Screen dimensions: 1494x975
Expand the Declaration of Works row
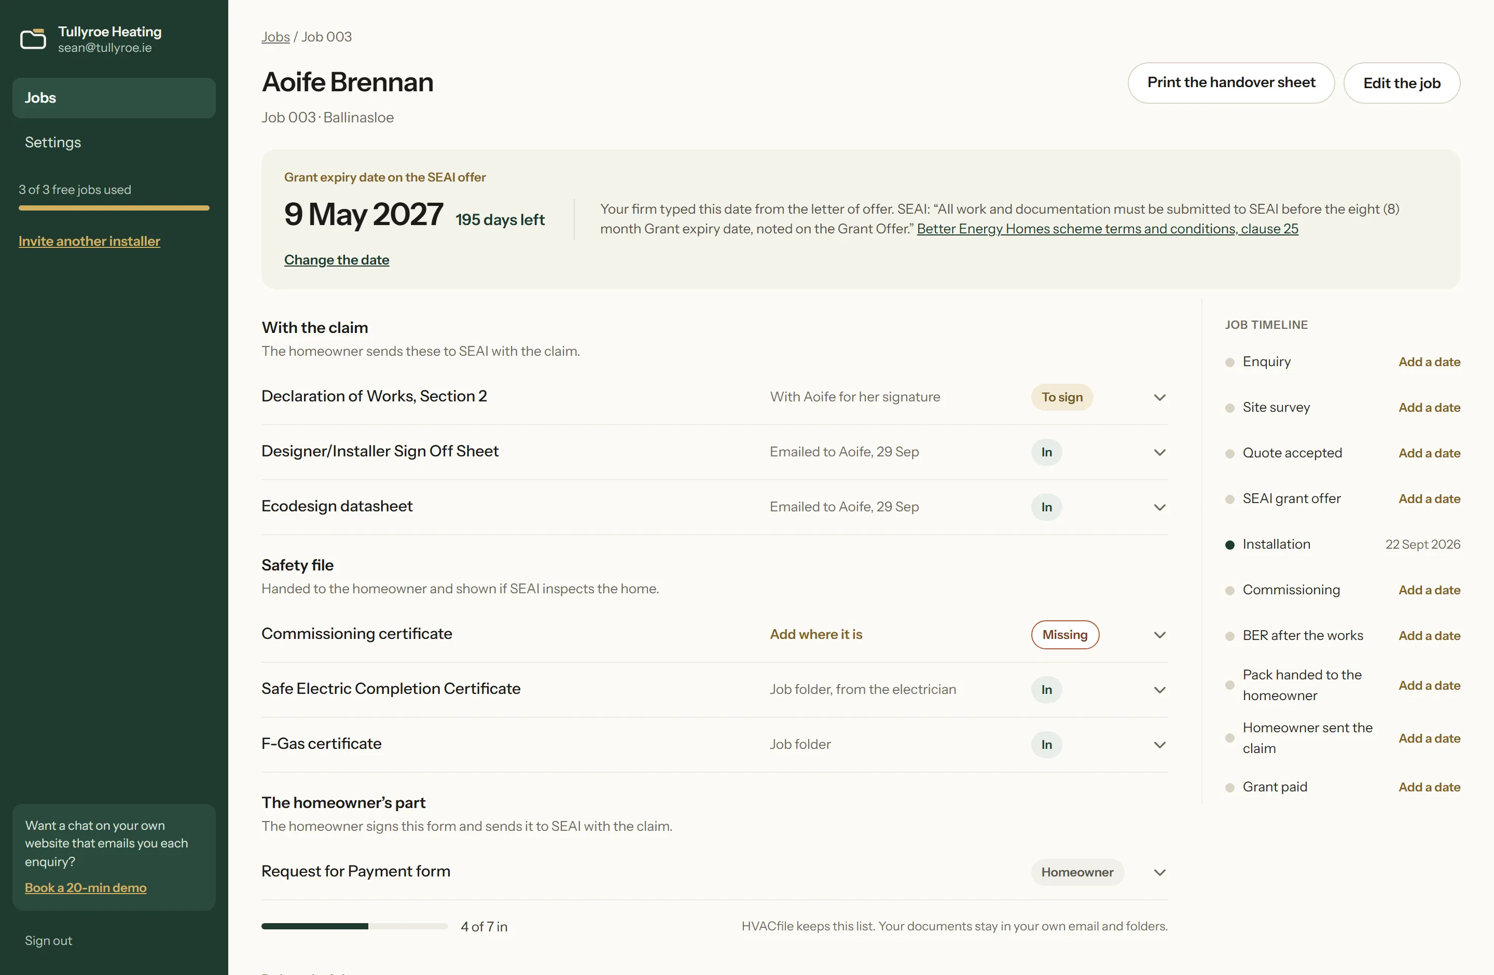click(1159, 397)
